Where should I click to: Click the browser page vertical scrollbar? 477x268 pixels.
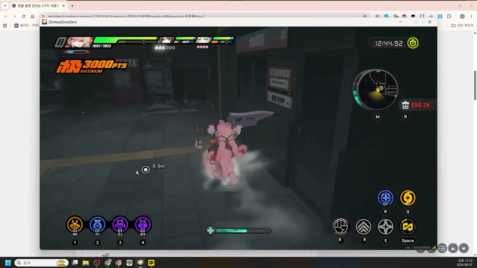(475, 85)
